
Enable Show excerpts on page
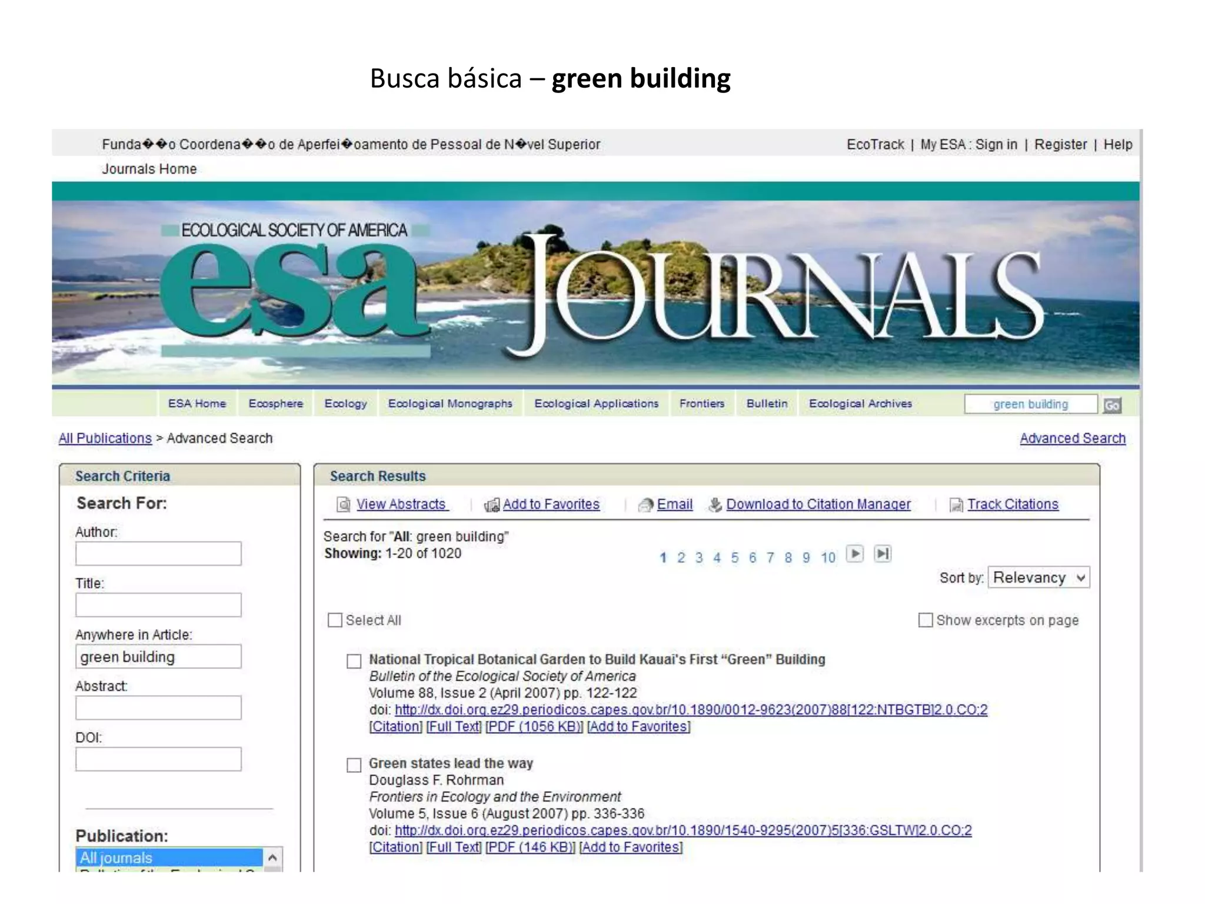tap(926, 620)
